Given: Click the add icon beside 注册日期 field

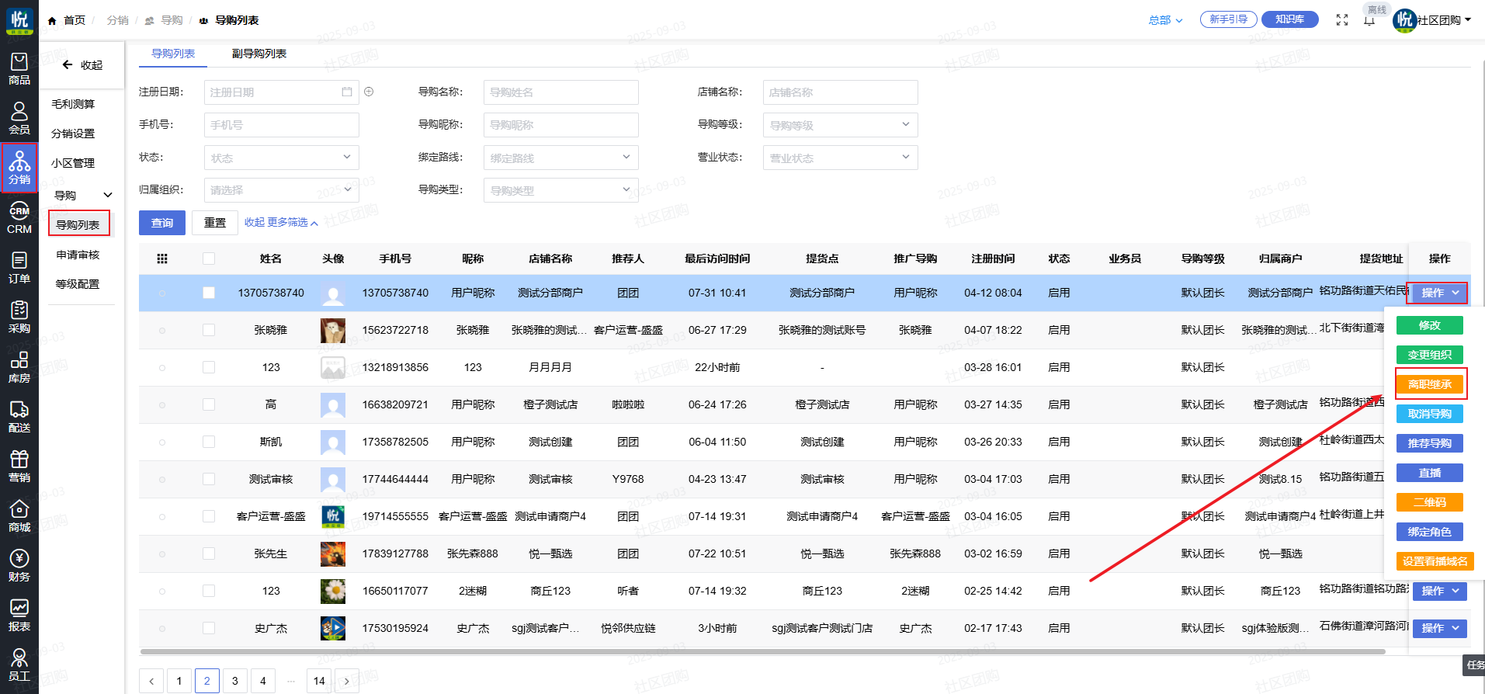Looking at the screenshot, I should 369,92.
